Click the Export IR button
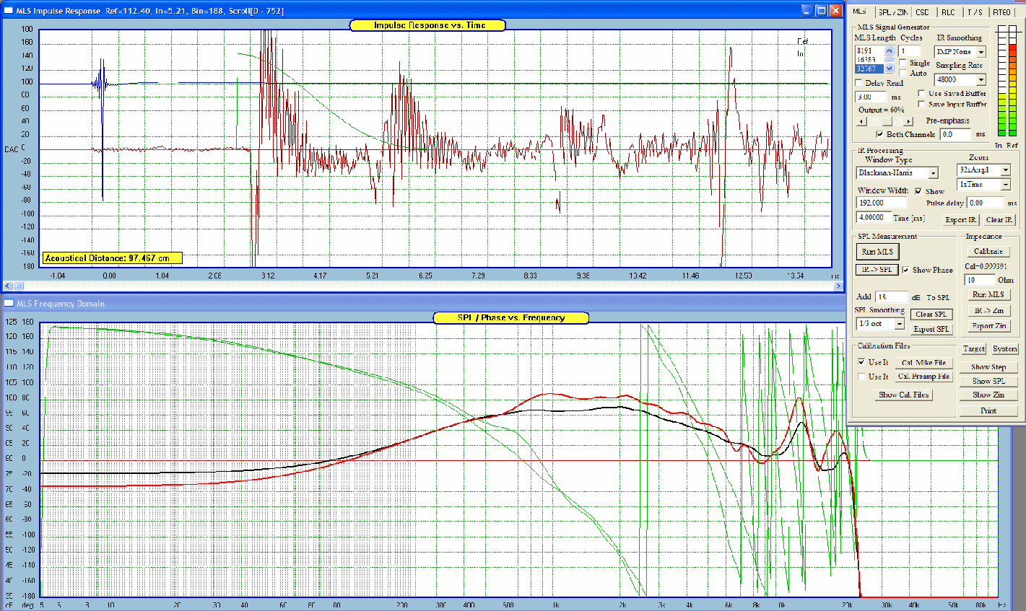The width and height of the screenshot is (1026, 611). (x=960, y=220)
